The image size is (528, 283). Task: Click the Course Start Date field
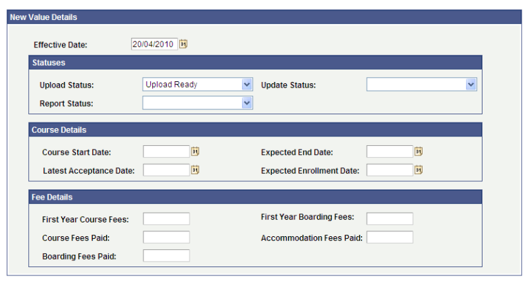click(166, 151)
